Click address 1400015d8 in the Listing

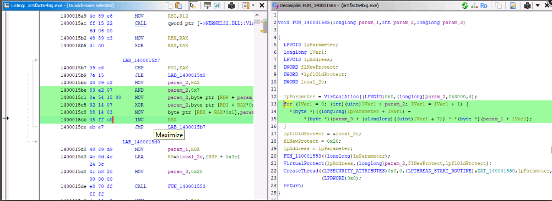73,171
